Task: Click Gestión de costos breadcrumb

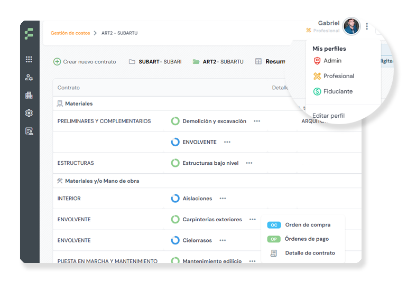Action: [x=70, y=33]
